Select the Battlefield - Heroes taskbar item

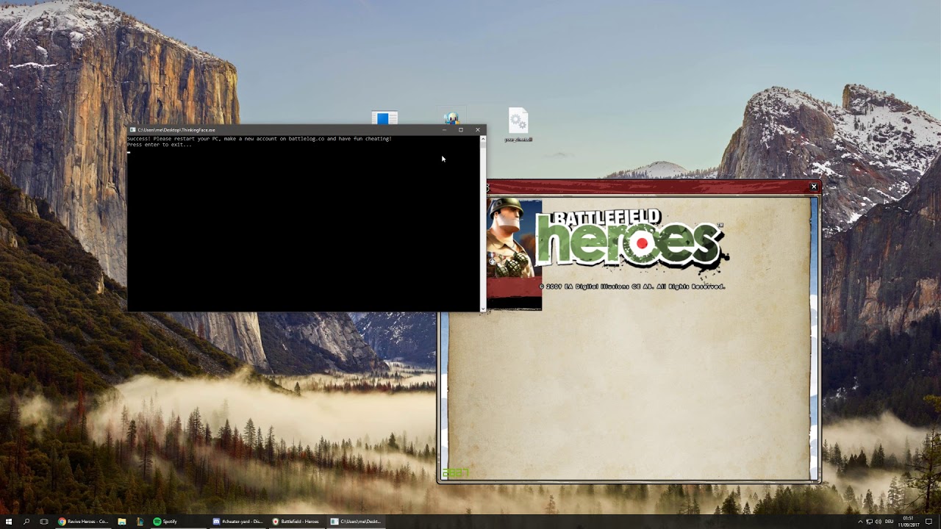297,522
